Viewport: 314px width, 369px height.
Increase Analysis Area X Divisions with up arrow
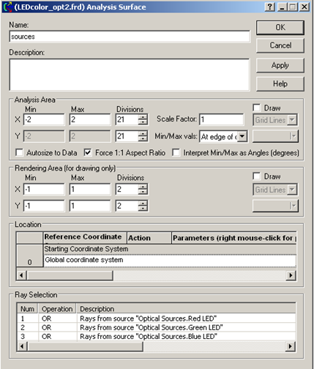tap(143, 116)
